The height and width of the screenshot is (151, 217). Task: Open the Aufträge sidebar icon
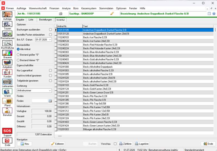[x=7, y=15]
